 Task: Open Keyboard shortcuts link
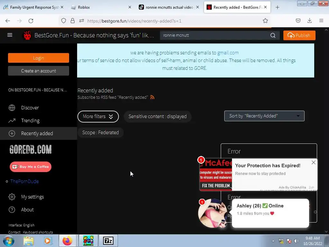click(x=38, y=232)
